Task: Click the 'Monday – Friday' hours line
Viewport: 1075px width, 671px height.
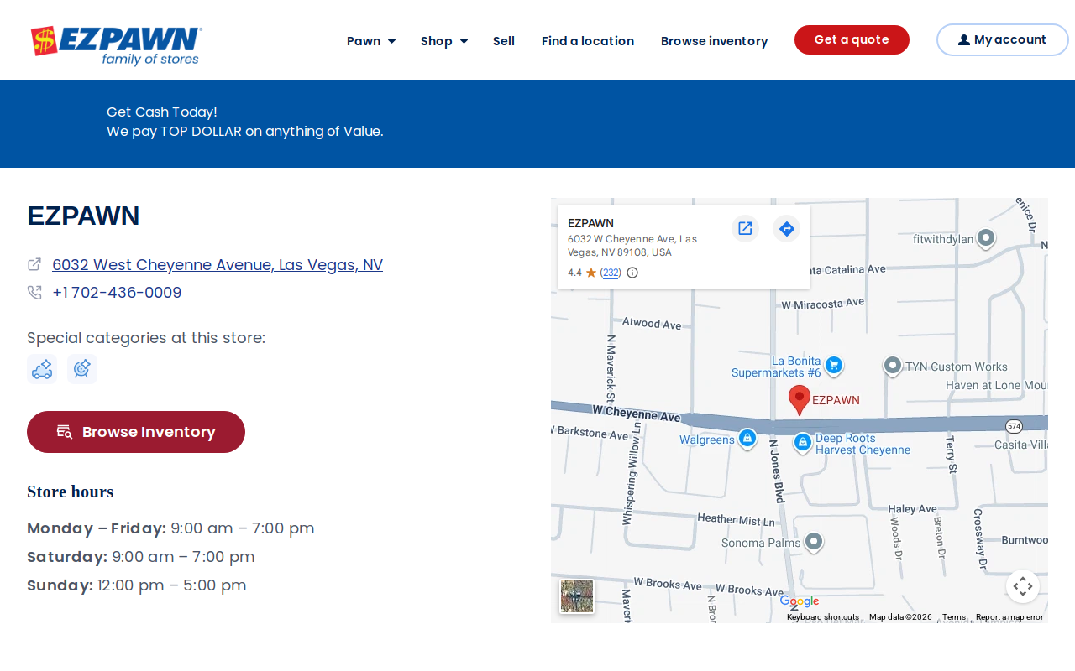Action: point(170,528)
